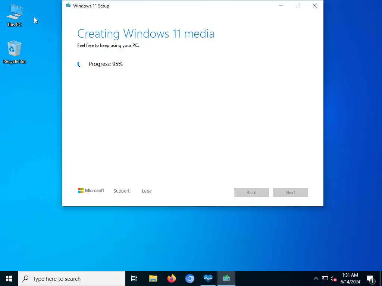382x286 pixels.
Task: Click the greyed-out Back button
Action: (x=251, y=193)
